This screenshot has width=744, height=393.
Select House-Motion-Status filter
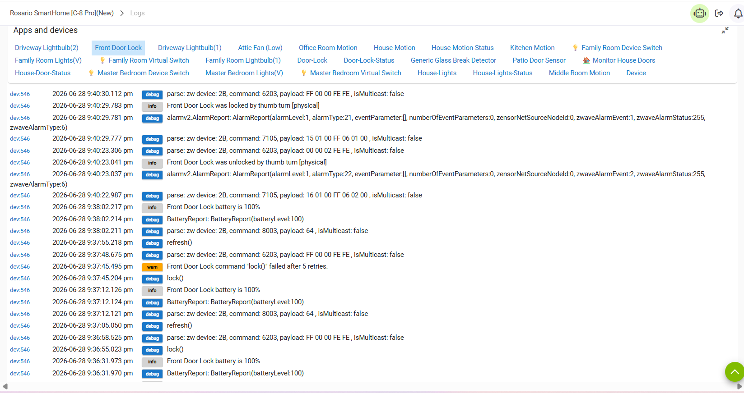point(462,48)
